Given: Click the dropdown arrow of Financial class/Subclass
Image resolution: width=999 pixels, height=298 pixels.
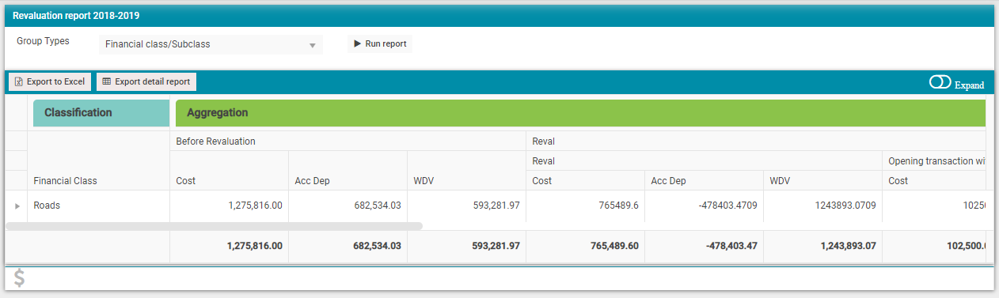Looking at the screenshot, I should pyautogui.click(x=313, y=45).
